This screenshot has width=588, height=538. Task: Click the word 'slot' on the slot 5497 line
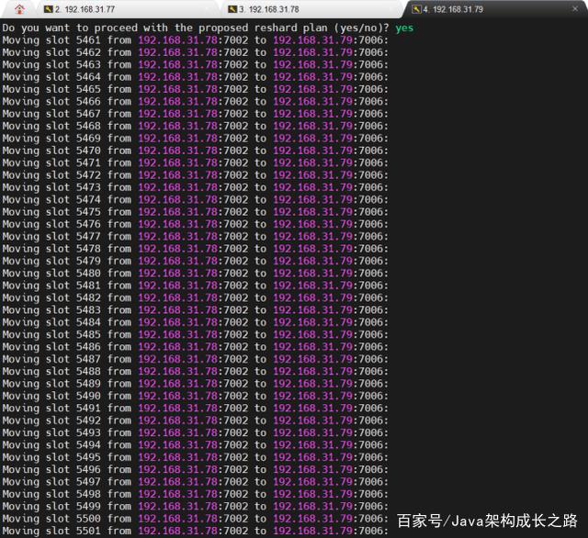tap(58, 482)
